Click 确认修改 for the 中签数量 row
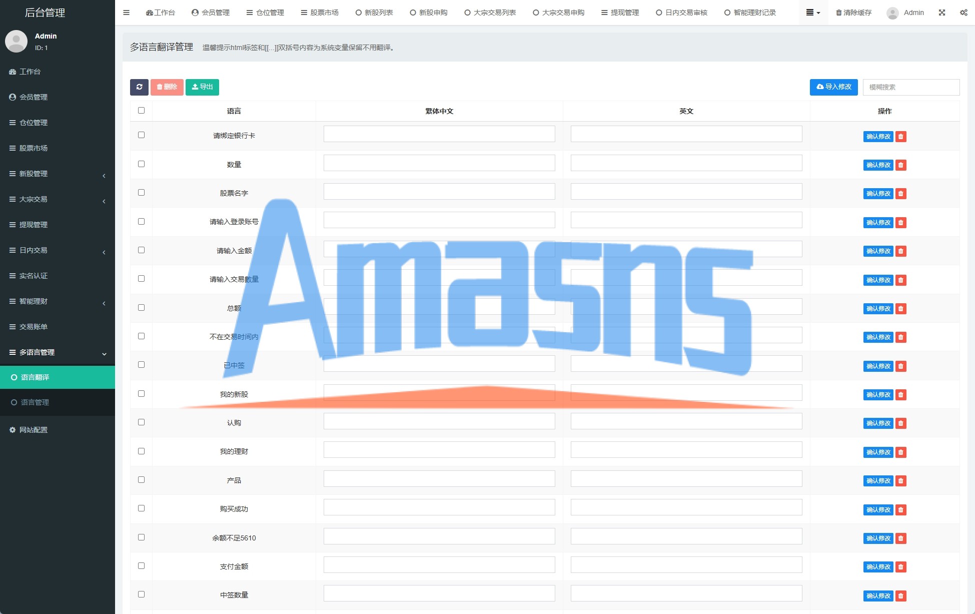 pyautogui.click(x=878, y=596)
